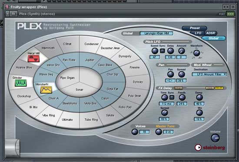Click the Pitch LFO Amount knob
Image resolution: width=239 pixels, height=162 pixels.
point(181,51)
